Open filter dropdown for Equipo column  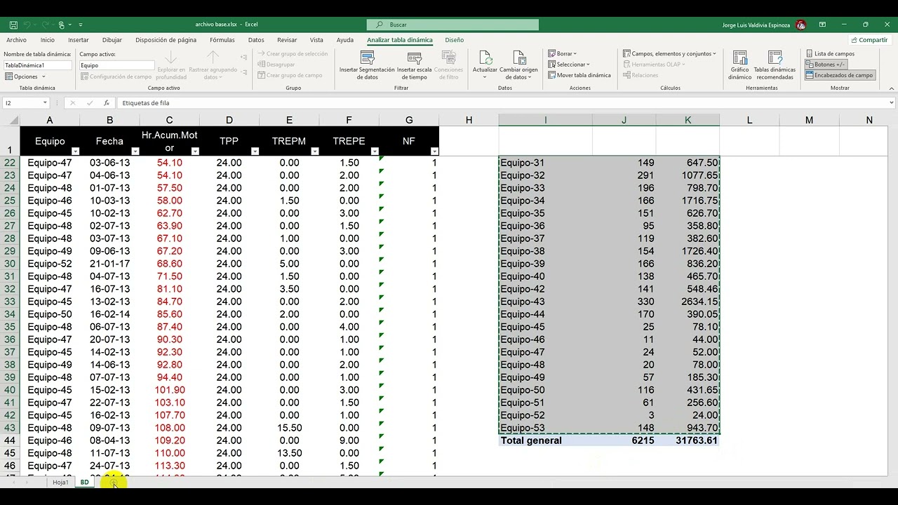[x=75, y=151]
